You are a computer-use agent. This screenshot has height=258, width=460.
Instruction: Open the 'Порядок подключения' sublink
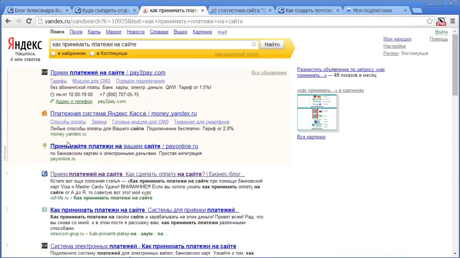(140, 81)
